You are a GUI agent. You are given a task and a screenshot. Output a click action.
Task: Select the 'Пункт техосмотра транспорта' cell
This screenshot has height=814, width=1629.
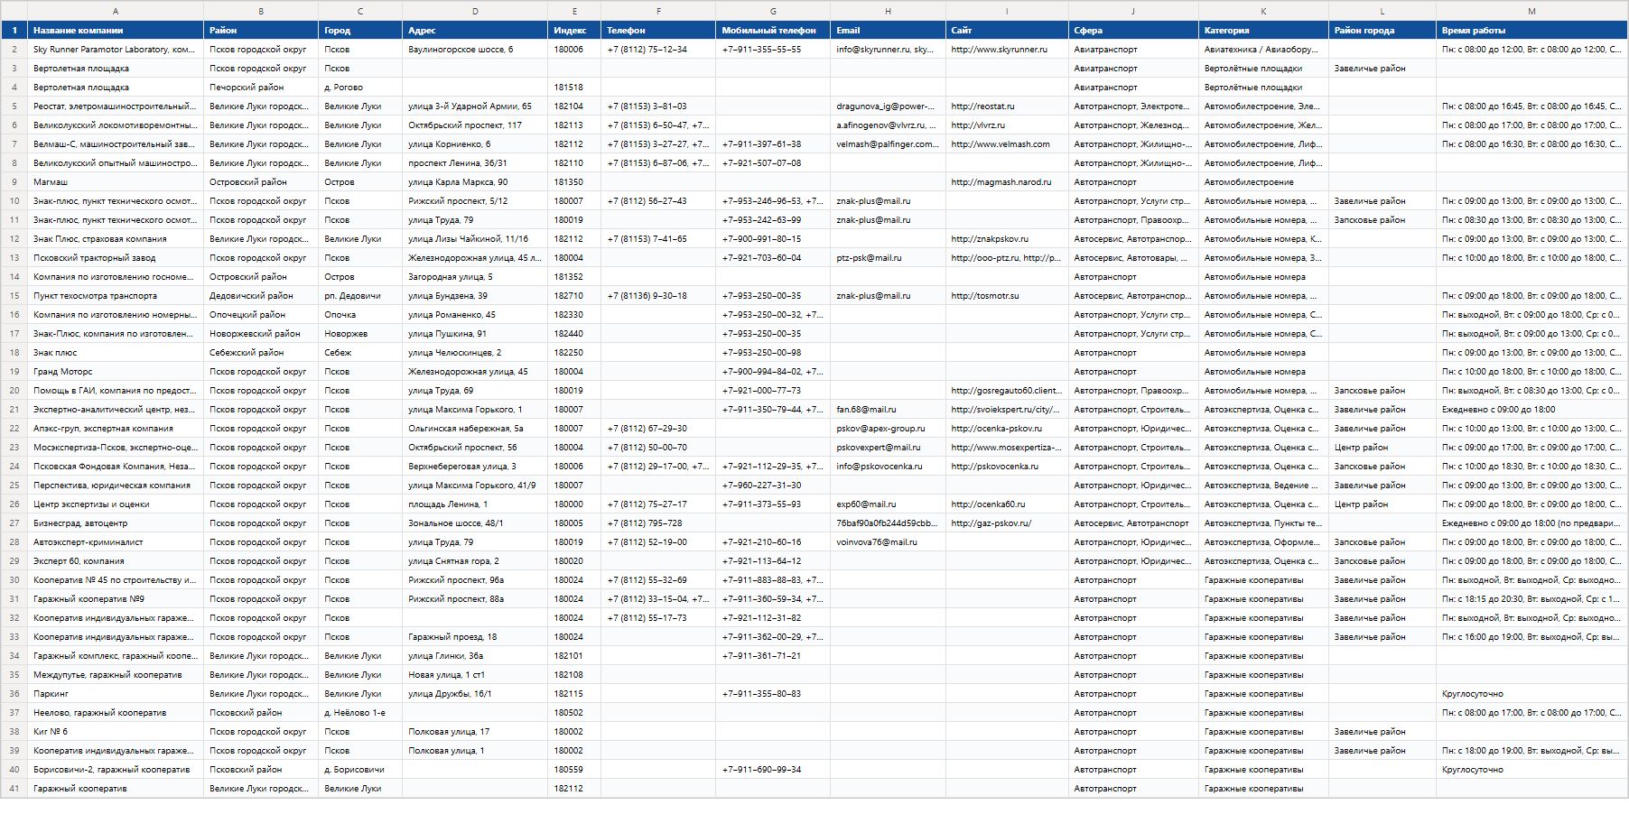tap(116, 296)
